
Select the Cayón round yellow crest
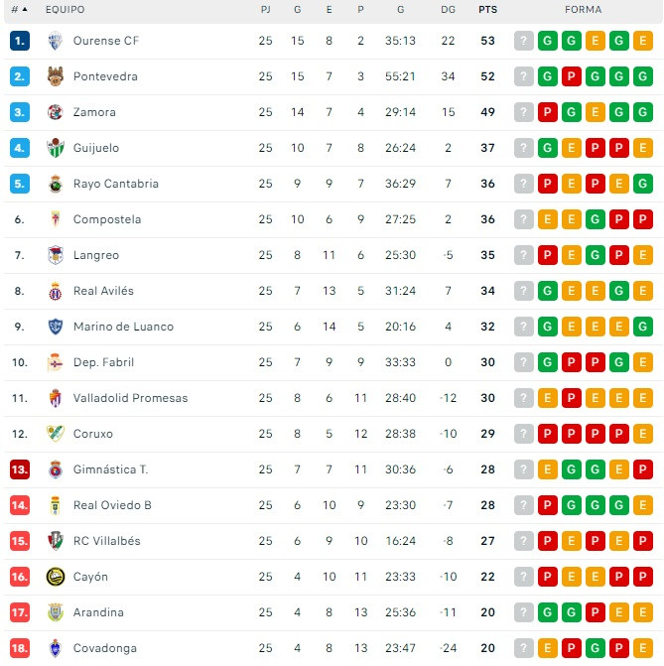click(x=56, y=577)
